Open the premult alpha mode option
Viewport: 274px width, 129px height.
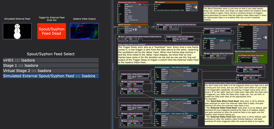121,29
